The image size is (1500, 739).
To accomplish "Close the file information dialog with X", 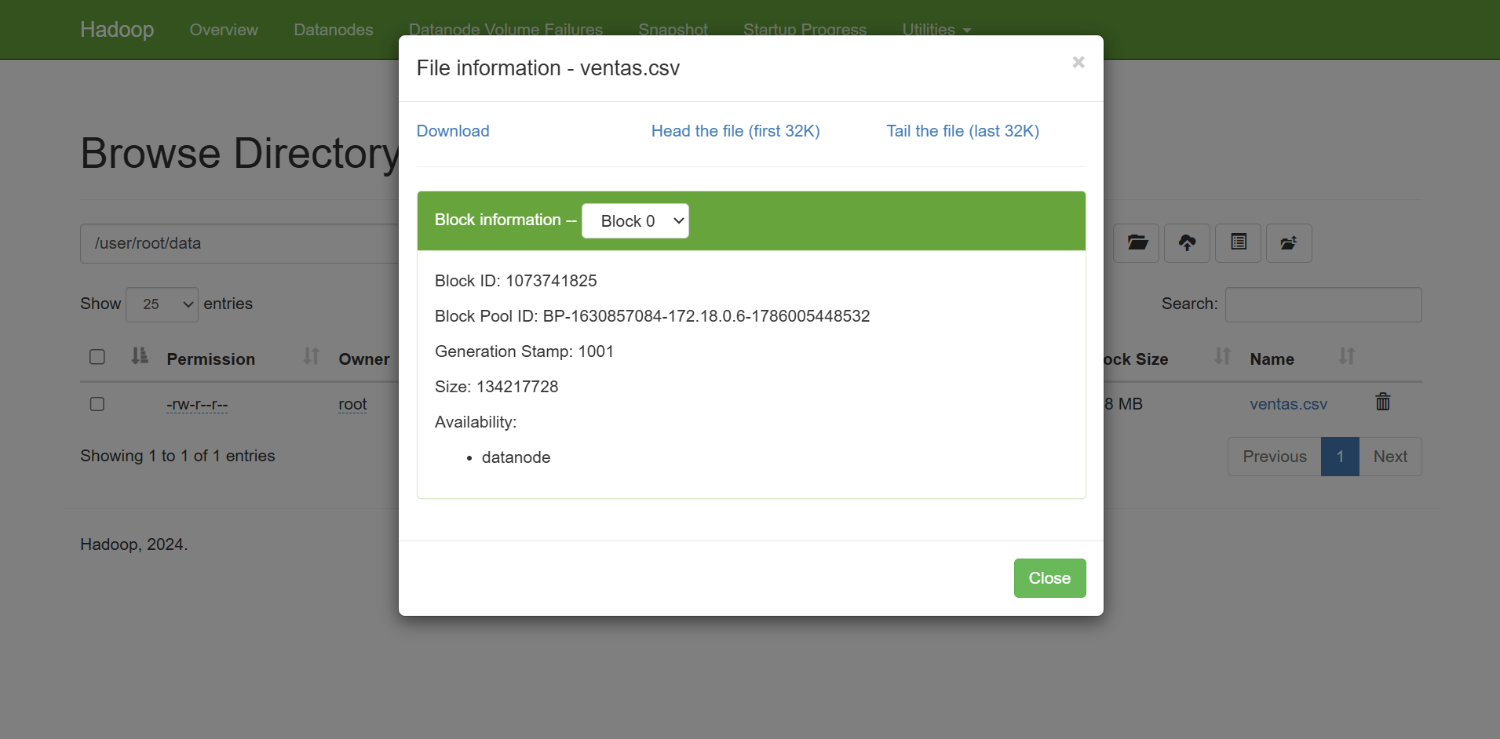I will (1078, 62).
